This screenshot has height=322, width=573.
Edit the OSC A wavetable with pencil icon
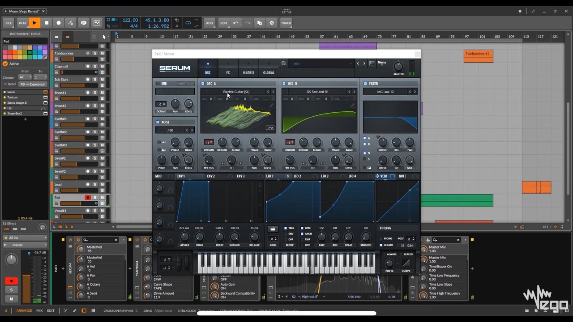(x=271, y=105)
